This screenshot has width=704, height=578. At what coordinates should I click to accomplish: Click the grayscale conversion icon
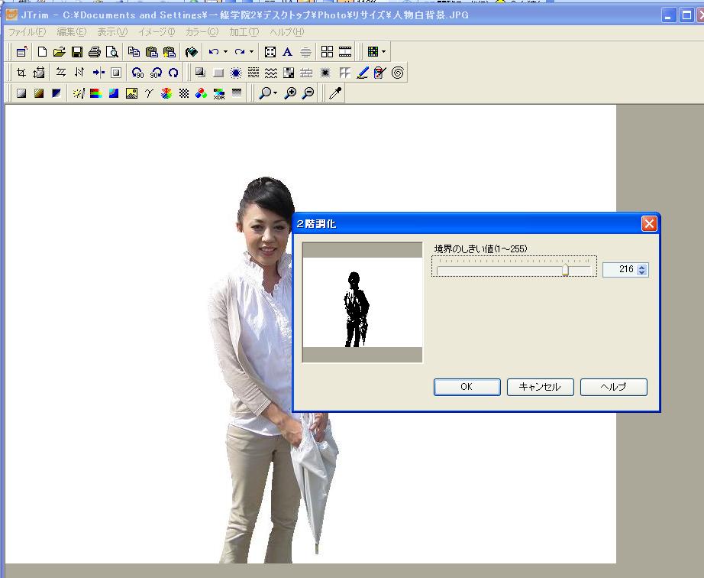click(x=21, y=93)
